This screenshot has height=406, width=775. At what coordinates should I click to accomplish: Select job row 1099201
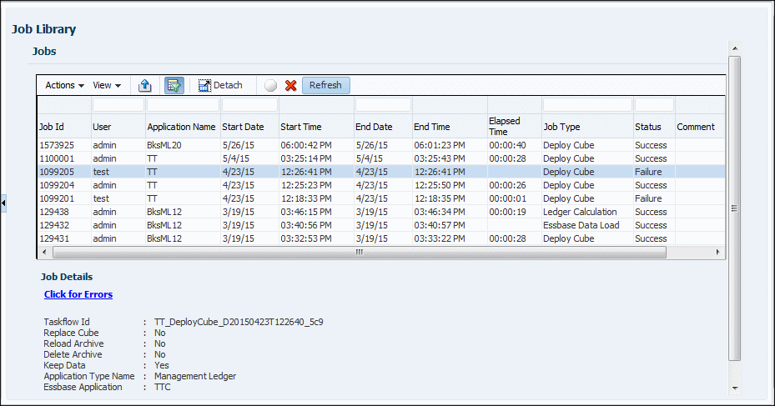pos(381,198)
